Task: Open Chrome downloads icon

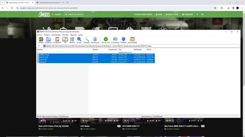Action: click(228, 8)
